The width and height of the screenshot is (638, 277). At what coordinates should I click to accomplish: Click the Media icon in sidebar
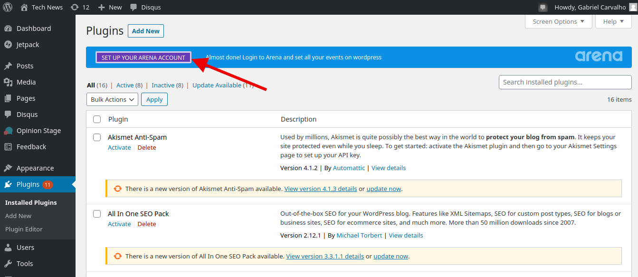(8, 82)
